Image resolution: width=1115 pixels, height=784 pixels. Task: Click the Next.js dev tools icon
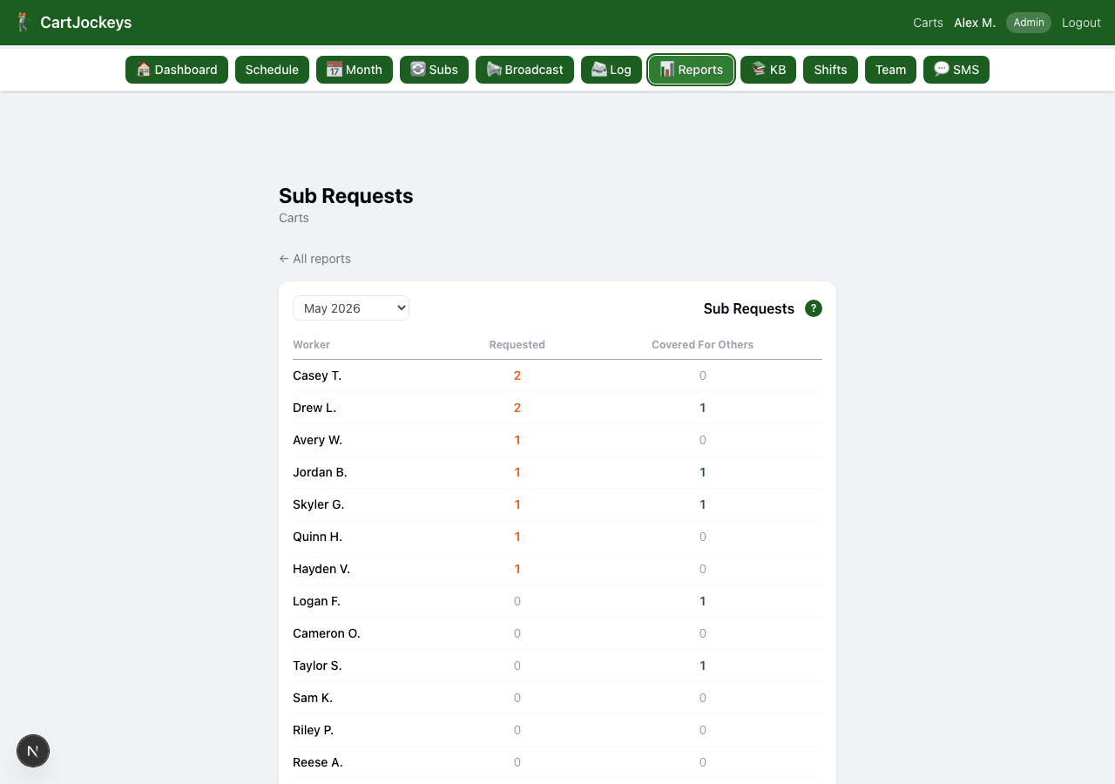click(33, 751)
